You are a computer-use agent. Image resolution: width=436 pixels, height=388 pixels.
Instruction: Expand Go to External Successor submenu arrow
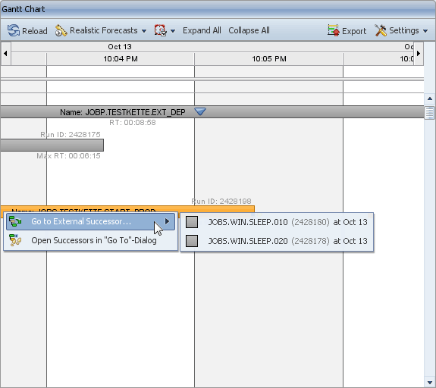pos(167,221)
